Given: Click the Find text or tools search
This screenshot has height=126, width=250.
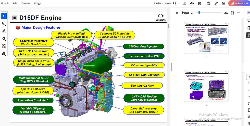Looking at the screenshot, I should click(163, 3).
